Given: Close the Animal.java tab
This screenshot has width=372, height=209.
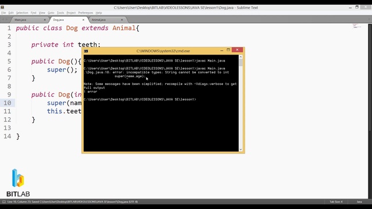Looking at the screenshot, I should coord(122,20).
